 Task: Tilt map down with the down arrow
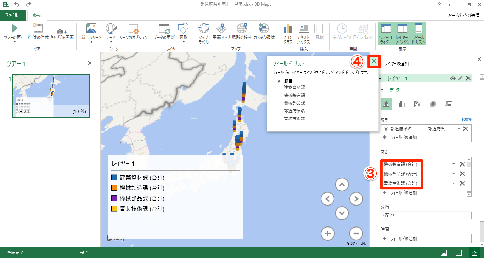pos(342,213)
